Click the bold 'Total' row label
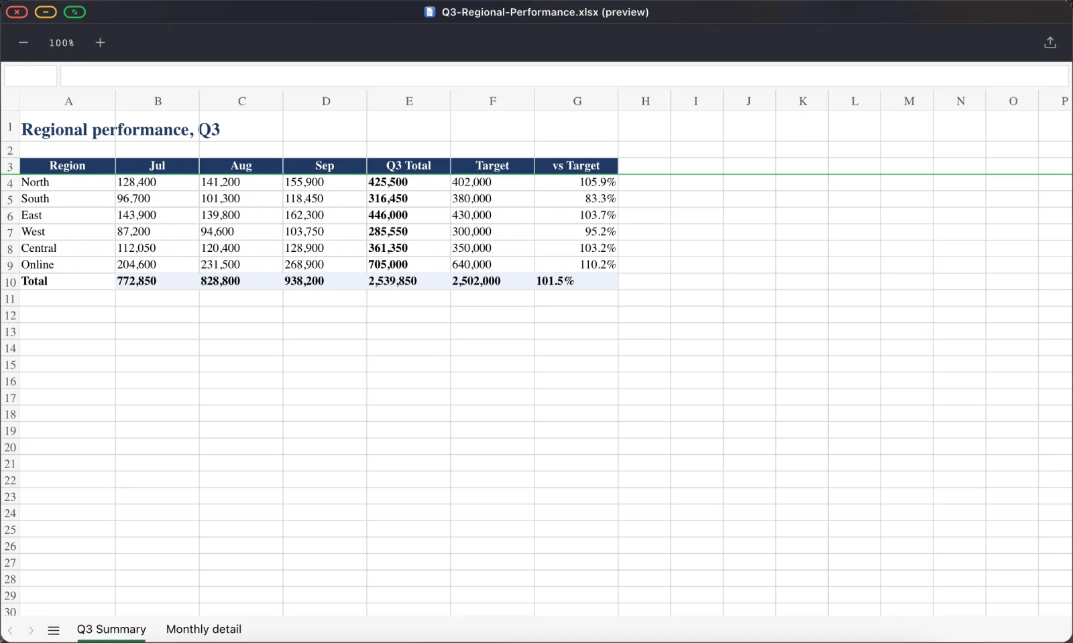The width and height of the screenshot is (1073, 643). (x=68, y=281)
